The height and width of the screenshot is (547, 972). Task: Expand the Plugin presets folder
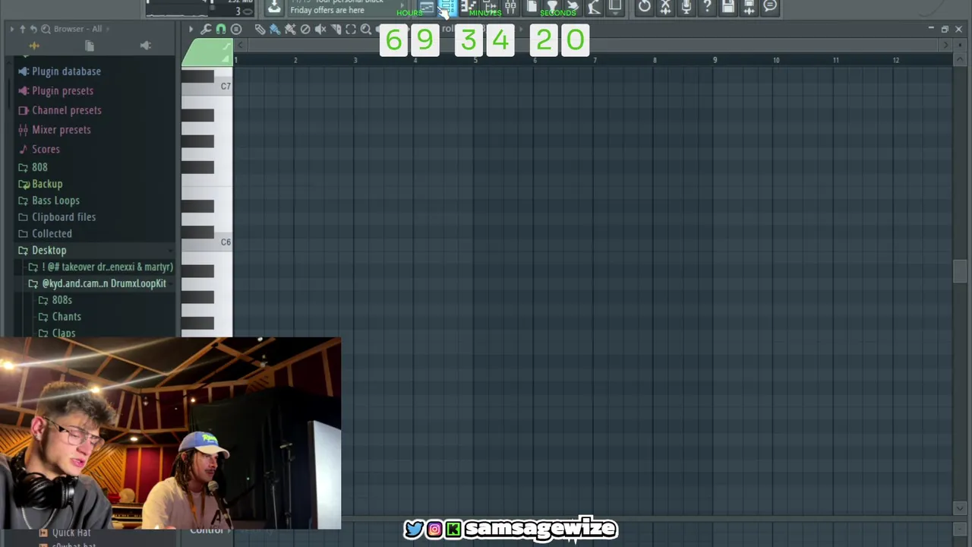coord(62,90)
